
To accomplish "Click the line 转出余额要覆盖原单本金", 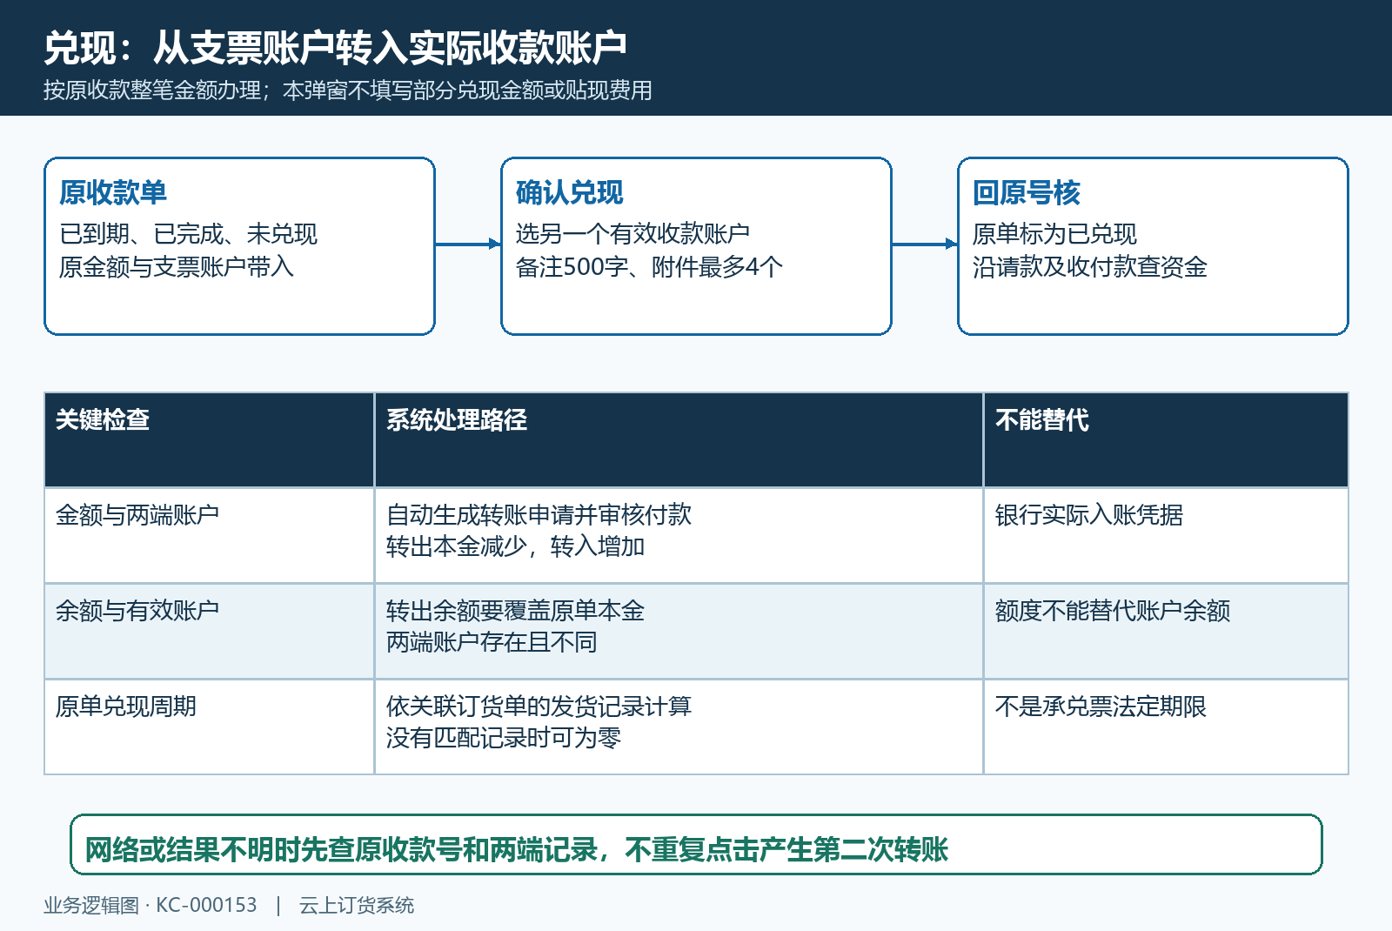I will [515, 611].
